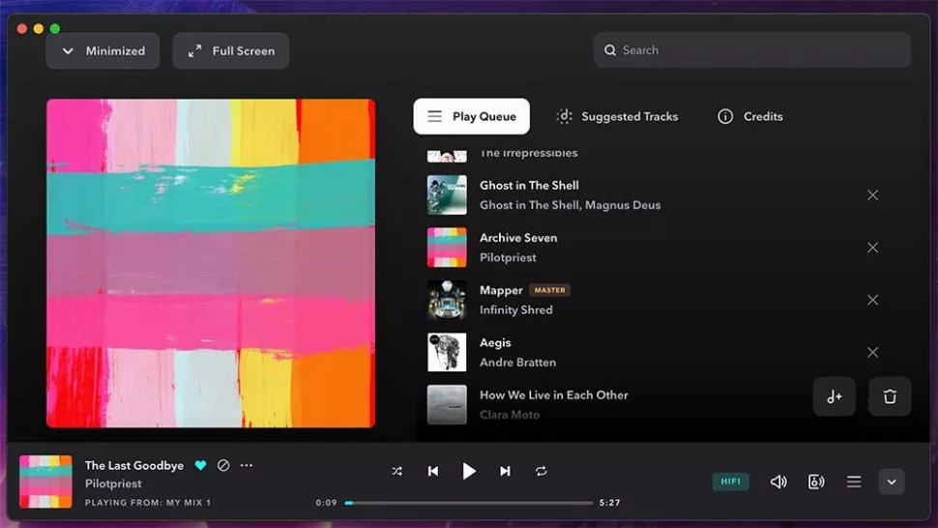Viewport: 938px width, 528px height.
Task: Select the Aegis track title
Action: click(x=495, y=342)
